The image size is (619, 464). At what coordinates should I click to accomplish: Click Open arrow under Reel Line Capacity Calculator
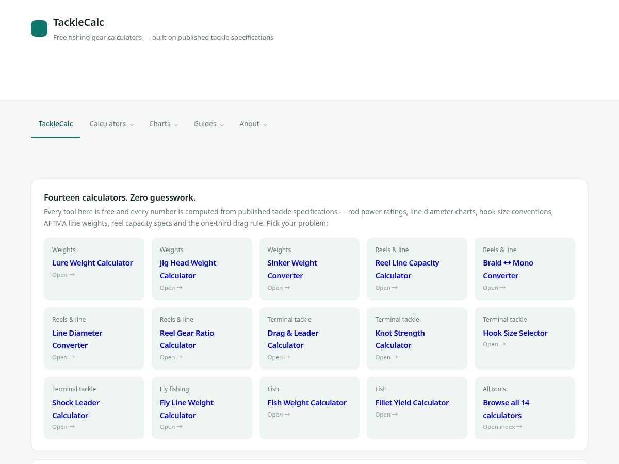386,288
